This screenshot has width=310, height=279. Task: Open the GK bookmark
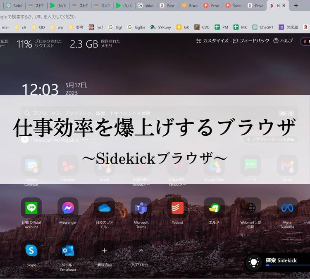click(x=183, y=27)
